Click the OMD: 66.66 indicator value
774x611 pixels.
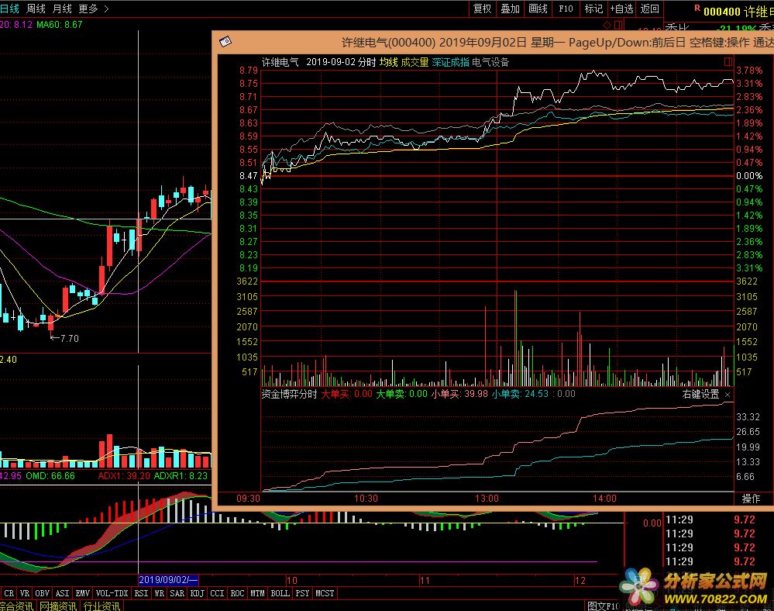point(50,475)
